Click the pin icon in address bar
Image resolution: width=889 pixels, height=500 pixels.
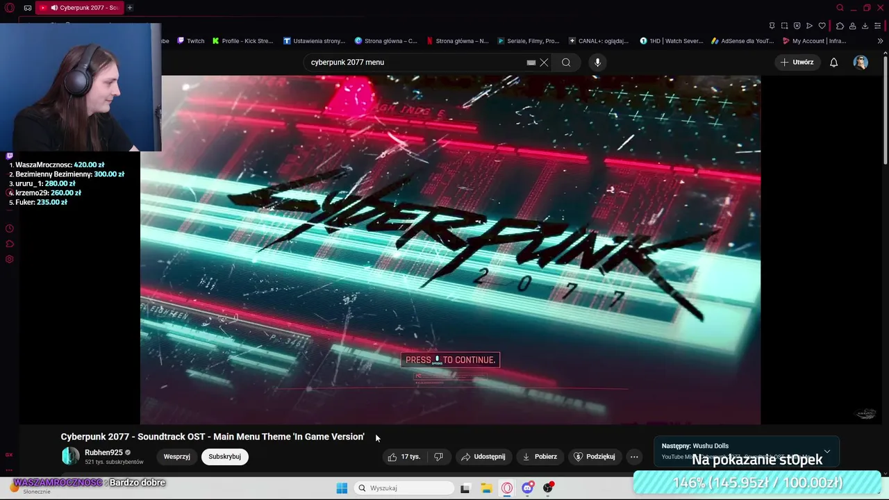(772, 26)
